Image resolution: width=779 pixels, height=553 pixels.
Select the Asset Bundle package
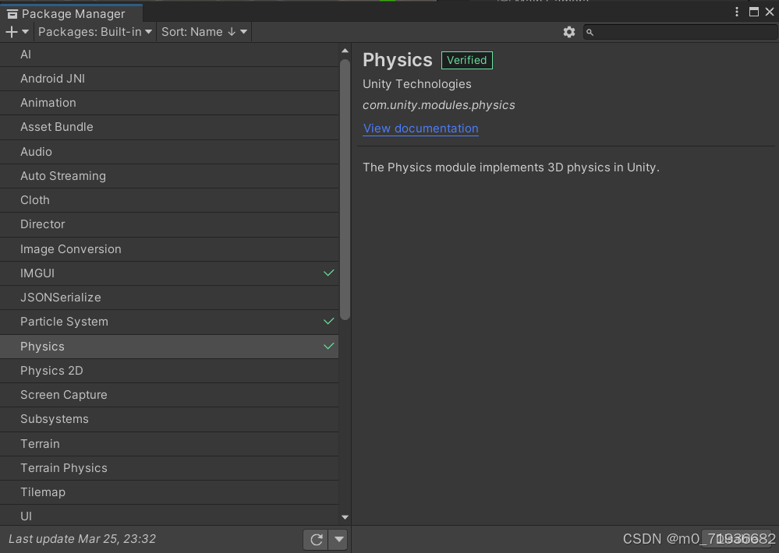tap(169, 127)
